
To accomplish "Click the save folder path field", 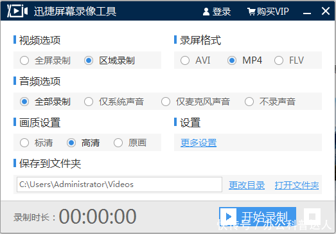I will tap(119, 184).
